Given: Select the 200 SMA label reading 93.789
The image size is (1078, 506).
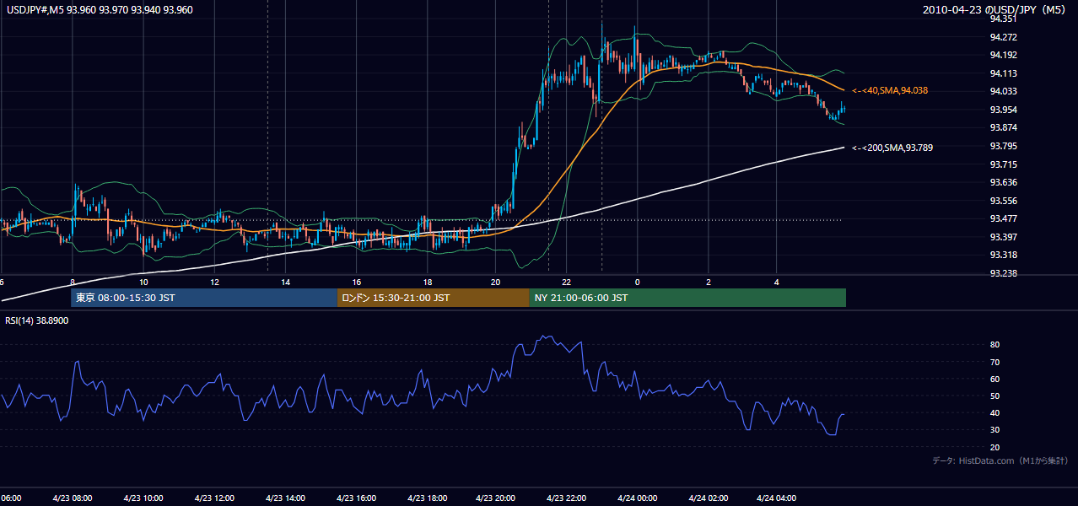Looking at the screenshot, I should click(x=892, y=148).
